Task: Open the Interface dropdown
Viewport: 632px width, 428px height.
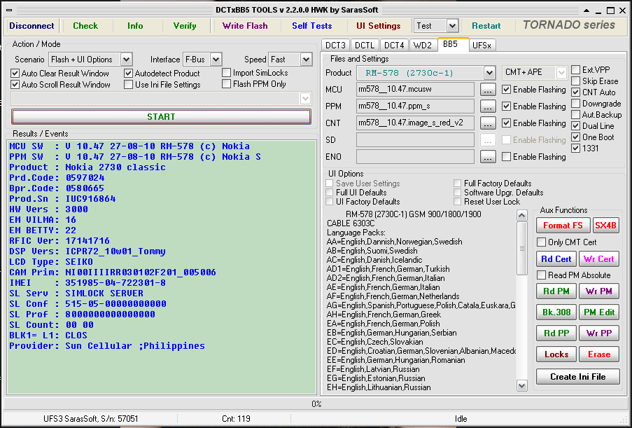Action: [x=216, y=60]
